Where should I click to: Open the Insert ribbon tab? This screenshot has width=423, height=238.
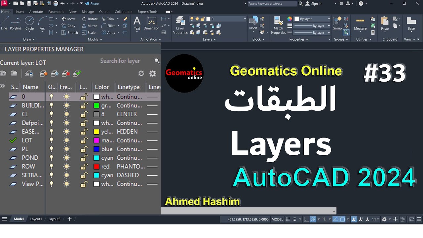point(20,12)
